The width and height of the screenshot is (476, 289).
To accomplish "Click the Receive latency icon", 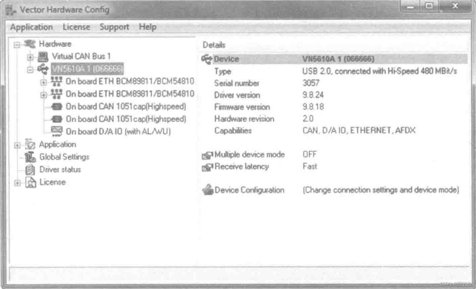I will point(208,167).
